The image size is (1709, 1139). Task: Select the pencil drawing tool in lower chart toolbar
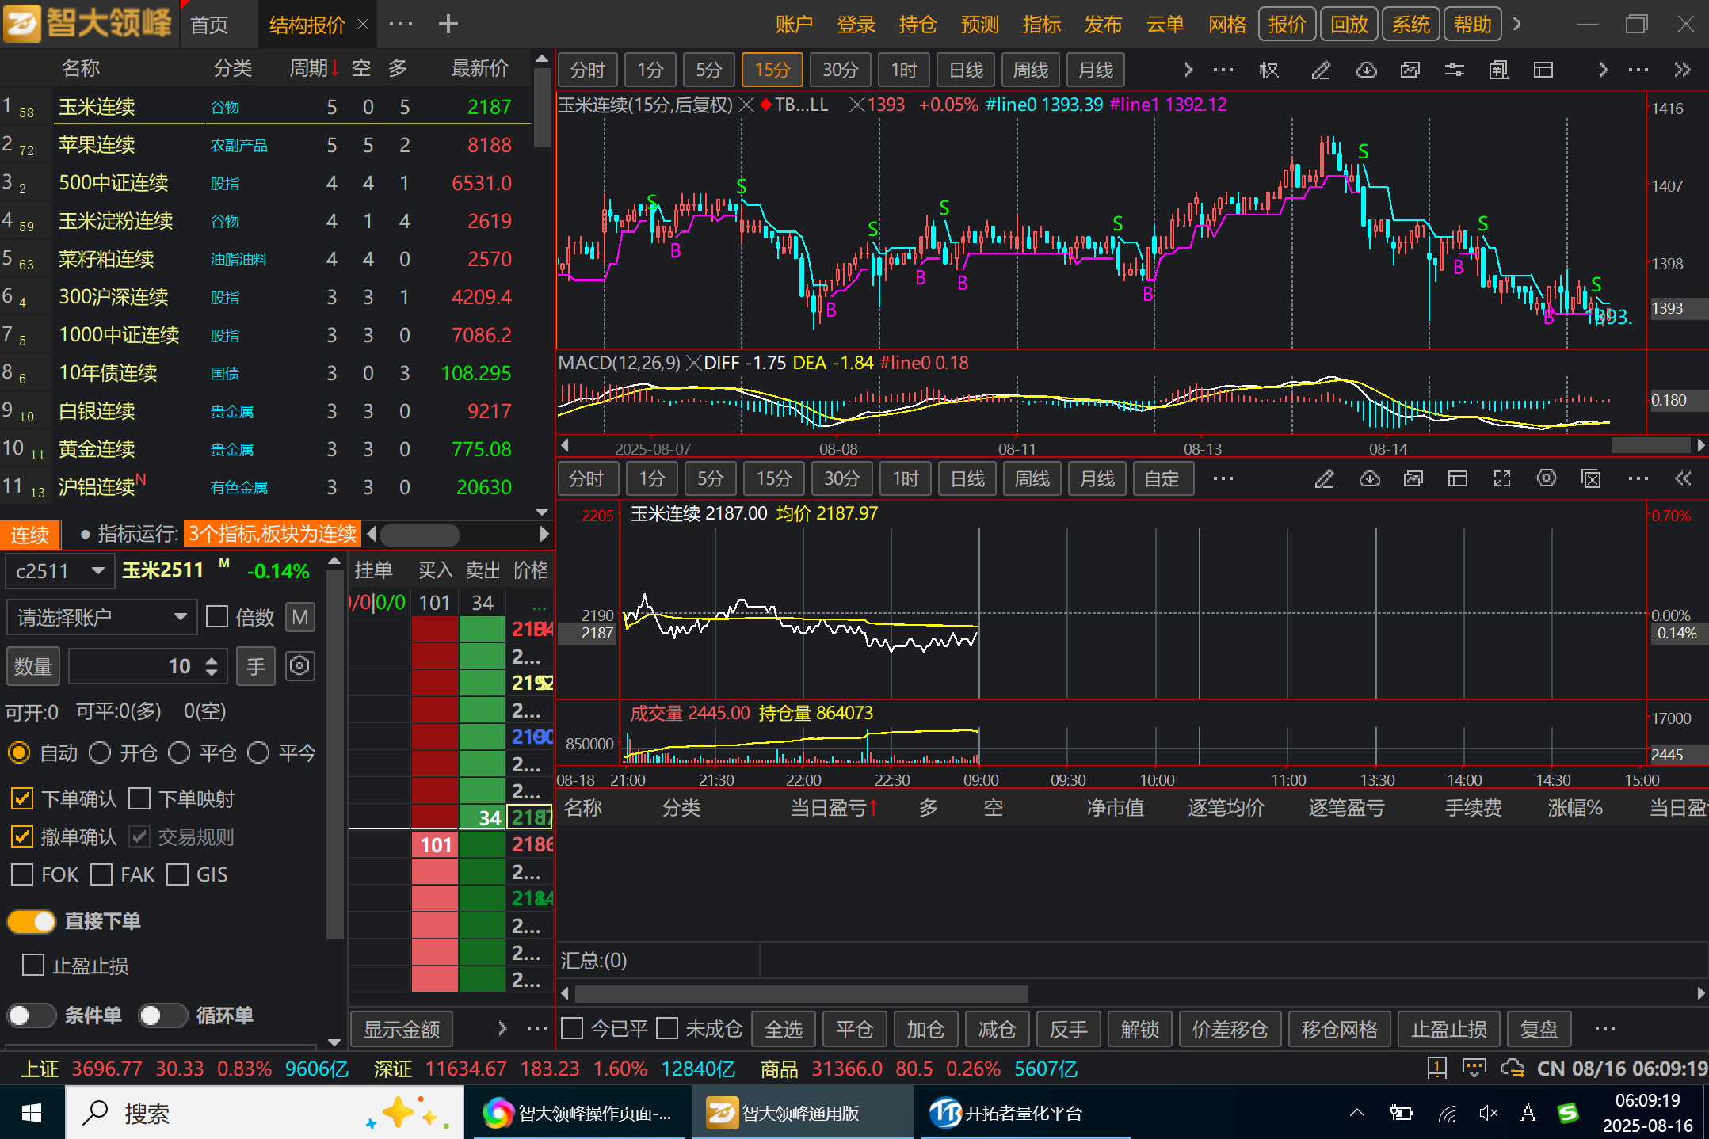(1324, 478)
